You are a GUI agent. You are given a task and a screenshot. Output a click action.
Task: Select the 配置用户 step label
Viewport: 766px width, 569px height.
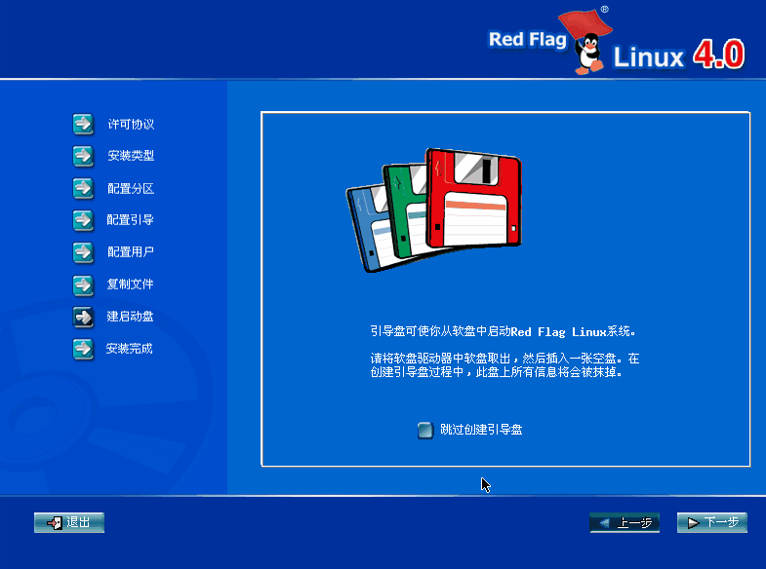click(131, 252)
